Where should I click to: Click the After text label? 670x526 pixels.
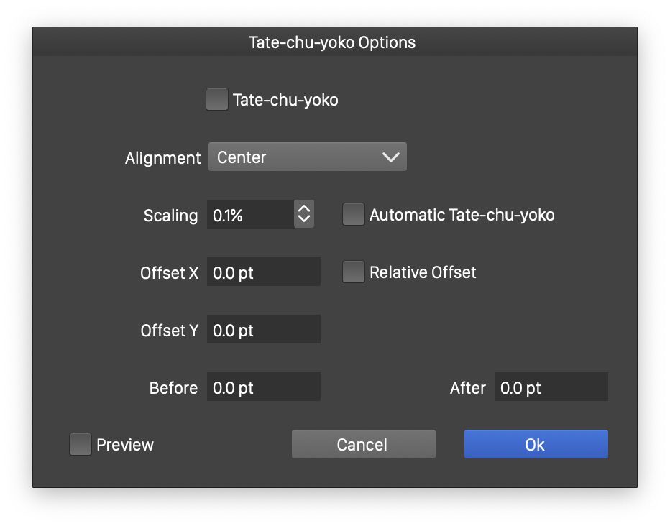click(468, 388)
